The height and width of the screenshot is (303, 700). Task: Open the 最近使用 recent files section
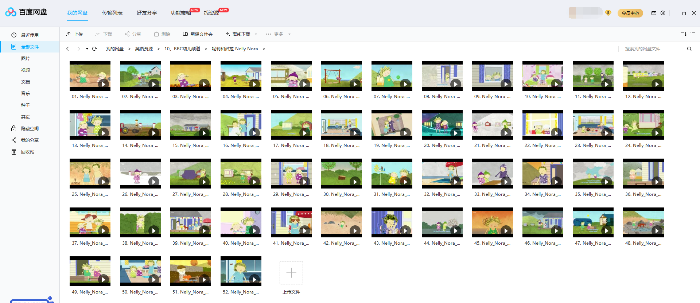click(30, 35)
